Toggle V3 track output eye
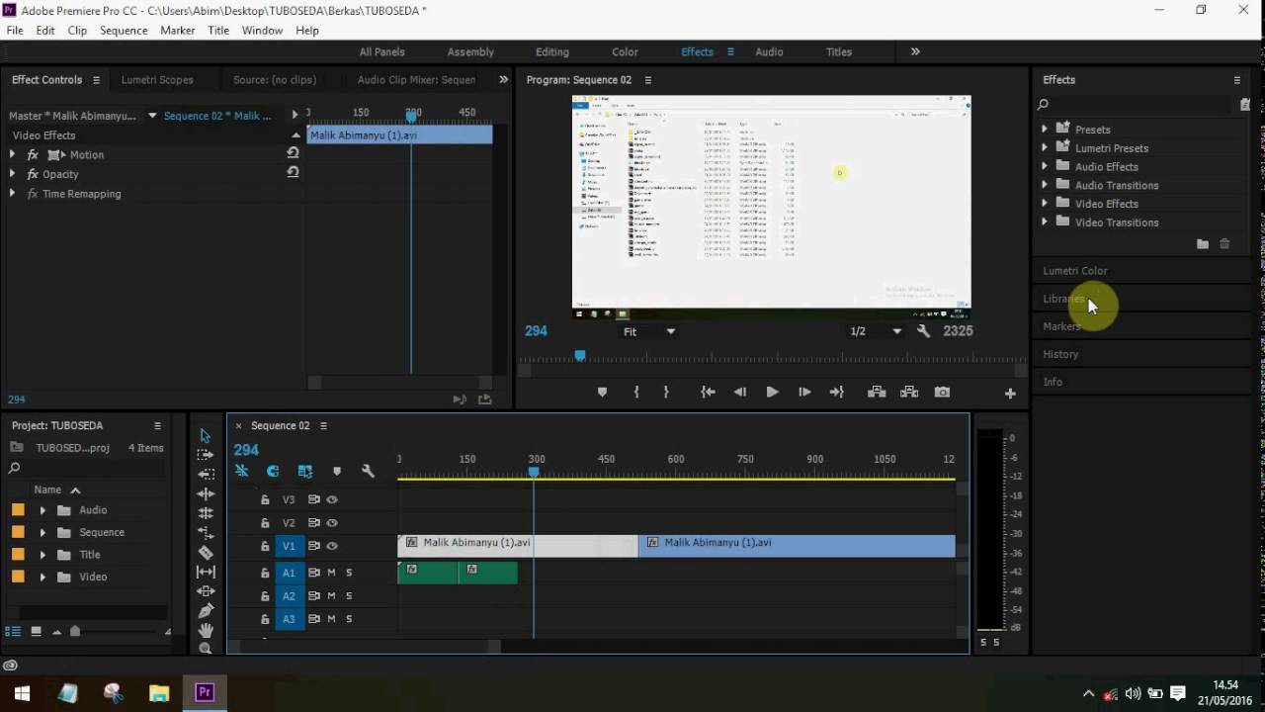 (x=332, y=500)
